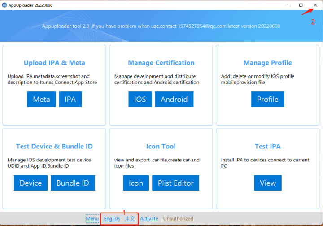
Task: Click the Manage Certification heading
Action: [161, 63]
